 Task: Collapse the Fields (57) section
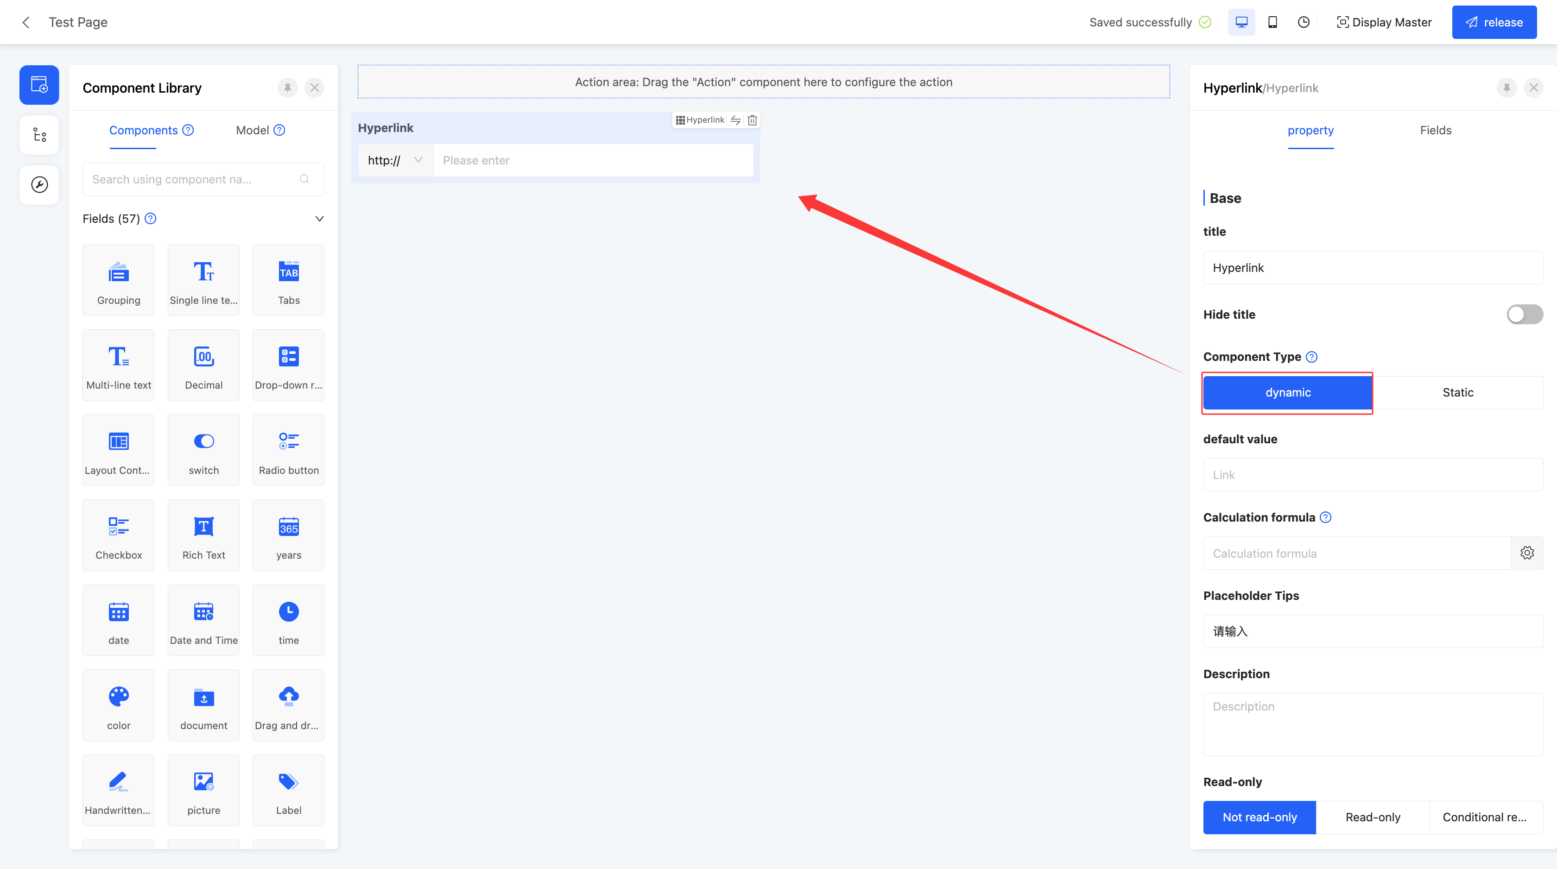coord(319,219)
